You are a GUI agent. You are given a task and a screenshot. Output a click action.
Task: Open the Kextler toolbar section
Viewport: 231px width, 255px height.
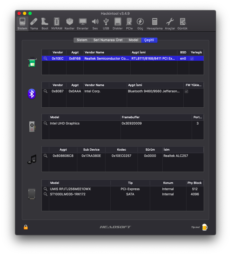click(69, 24)
